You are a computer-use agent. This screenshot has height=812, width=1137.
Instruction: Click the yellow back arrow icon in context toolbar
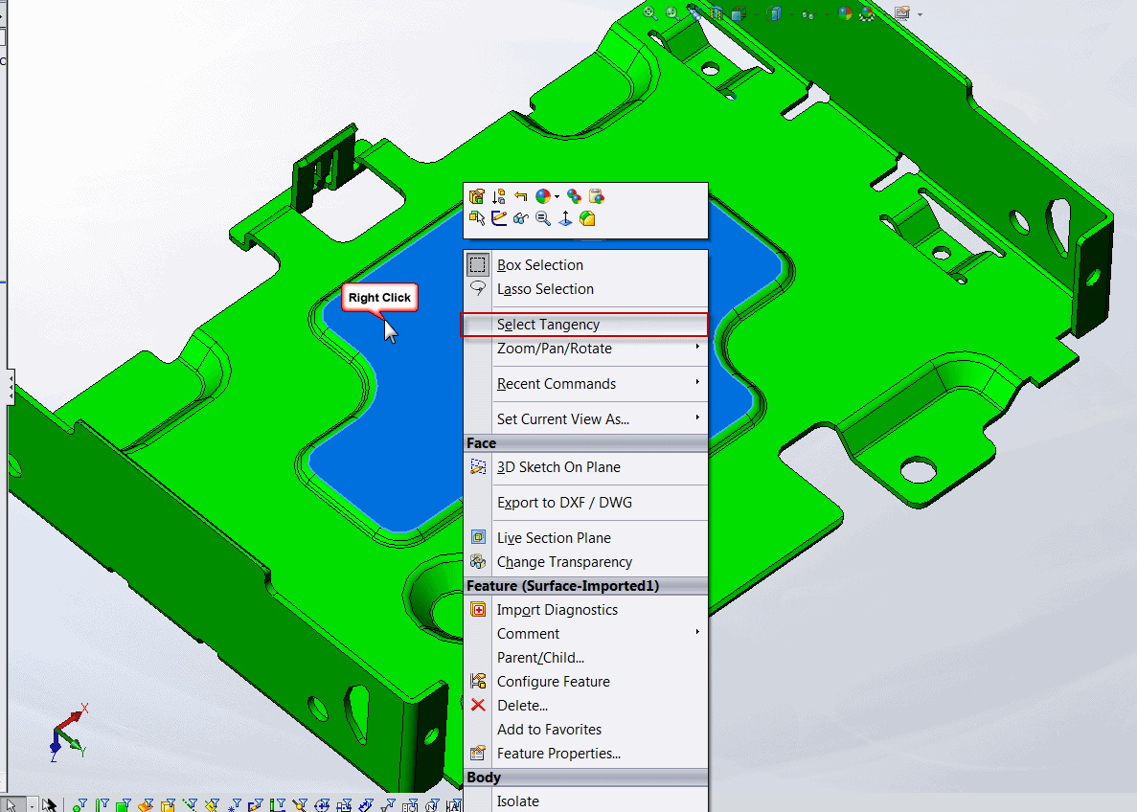[x=521, y=196]
